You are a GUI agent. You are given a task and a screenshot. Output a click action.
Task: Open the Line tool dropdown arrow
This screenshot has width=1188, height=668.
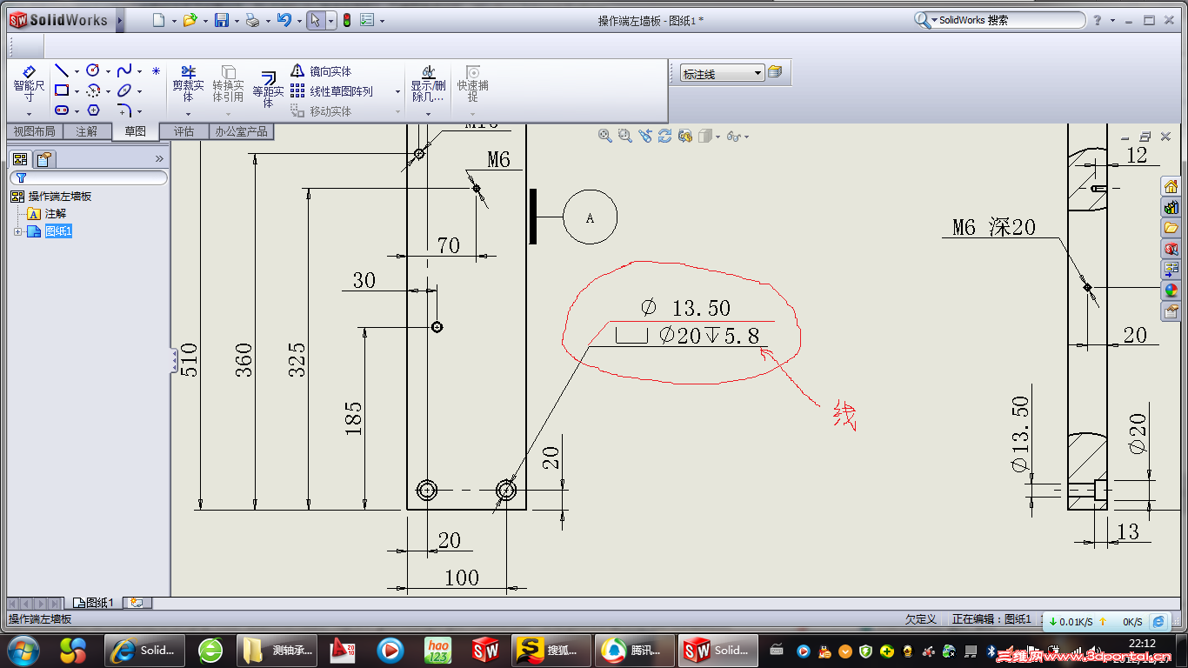coord(77,71)
